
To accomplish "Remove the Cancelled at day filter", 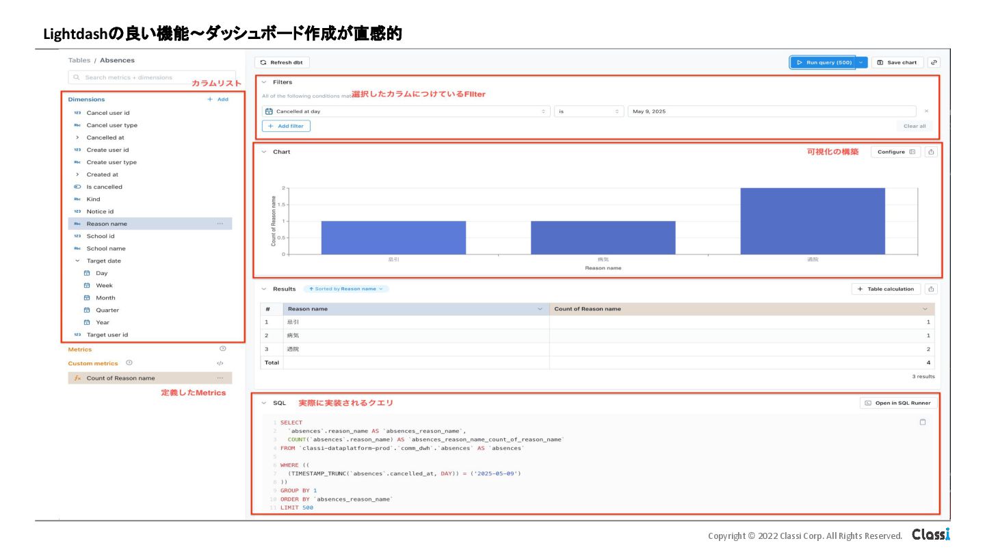I will (x=926, y=111).
